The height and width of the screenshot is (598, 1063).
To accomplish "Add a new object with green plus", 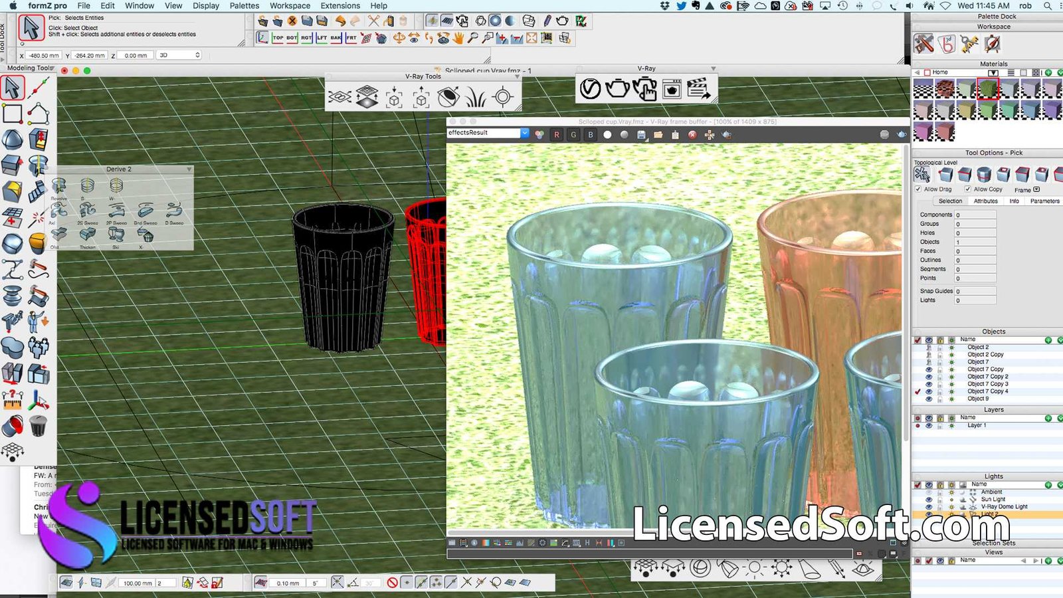I will pos(1048,340).
